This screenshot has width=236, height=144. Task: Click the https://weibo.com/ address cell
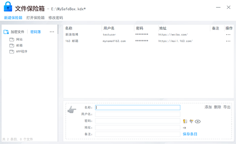click(x=173, y=35)
